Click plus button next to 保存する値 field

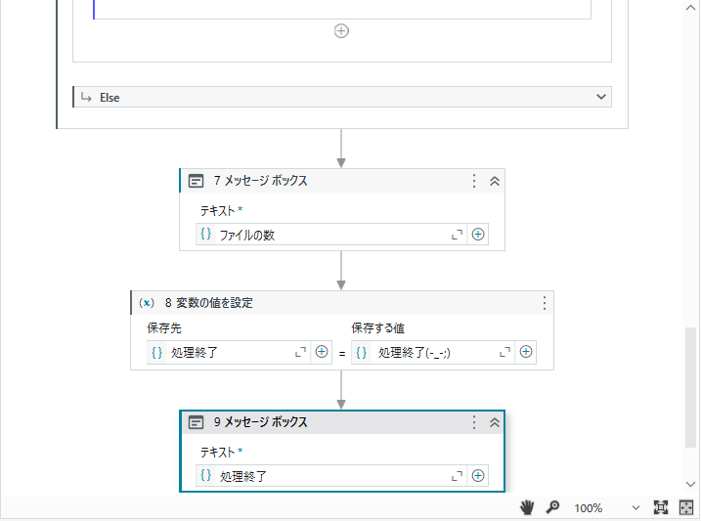(526, 352)
